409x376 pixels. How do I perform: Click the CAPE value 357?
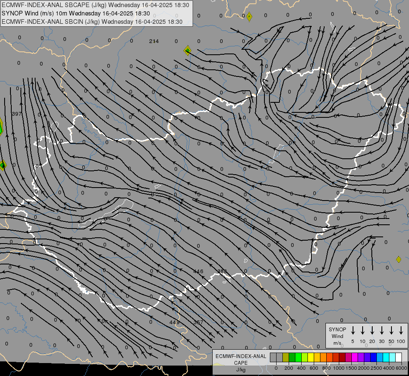(198, 322)
